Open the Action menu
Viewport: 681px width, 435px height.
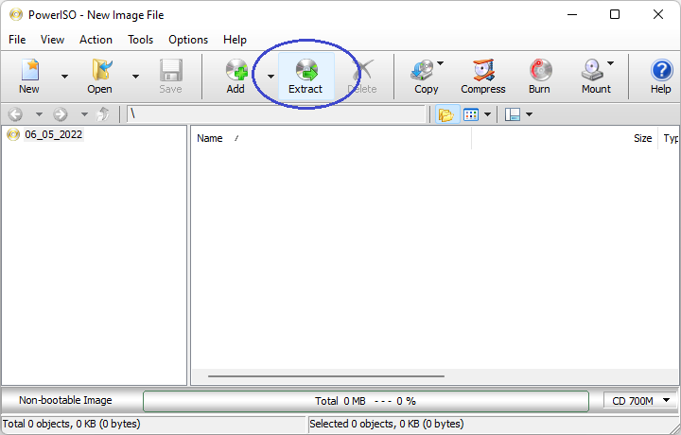pyautogui.click(x=96, y=40)
